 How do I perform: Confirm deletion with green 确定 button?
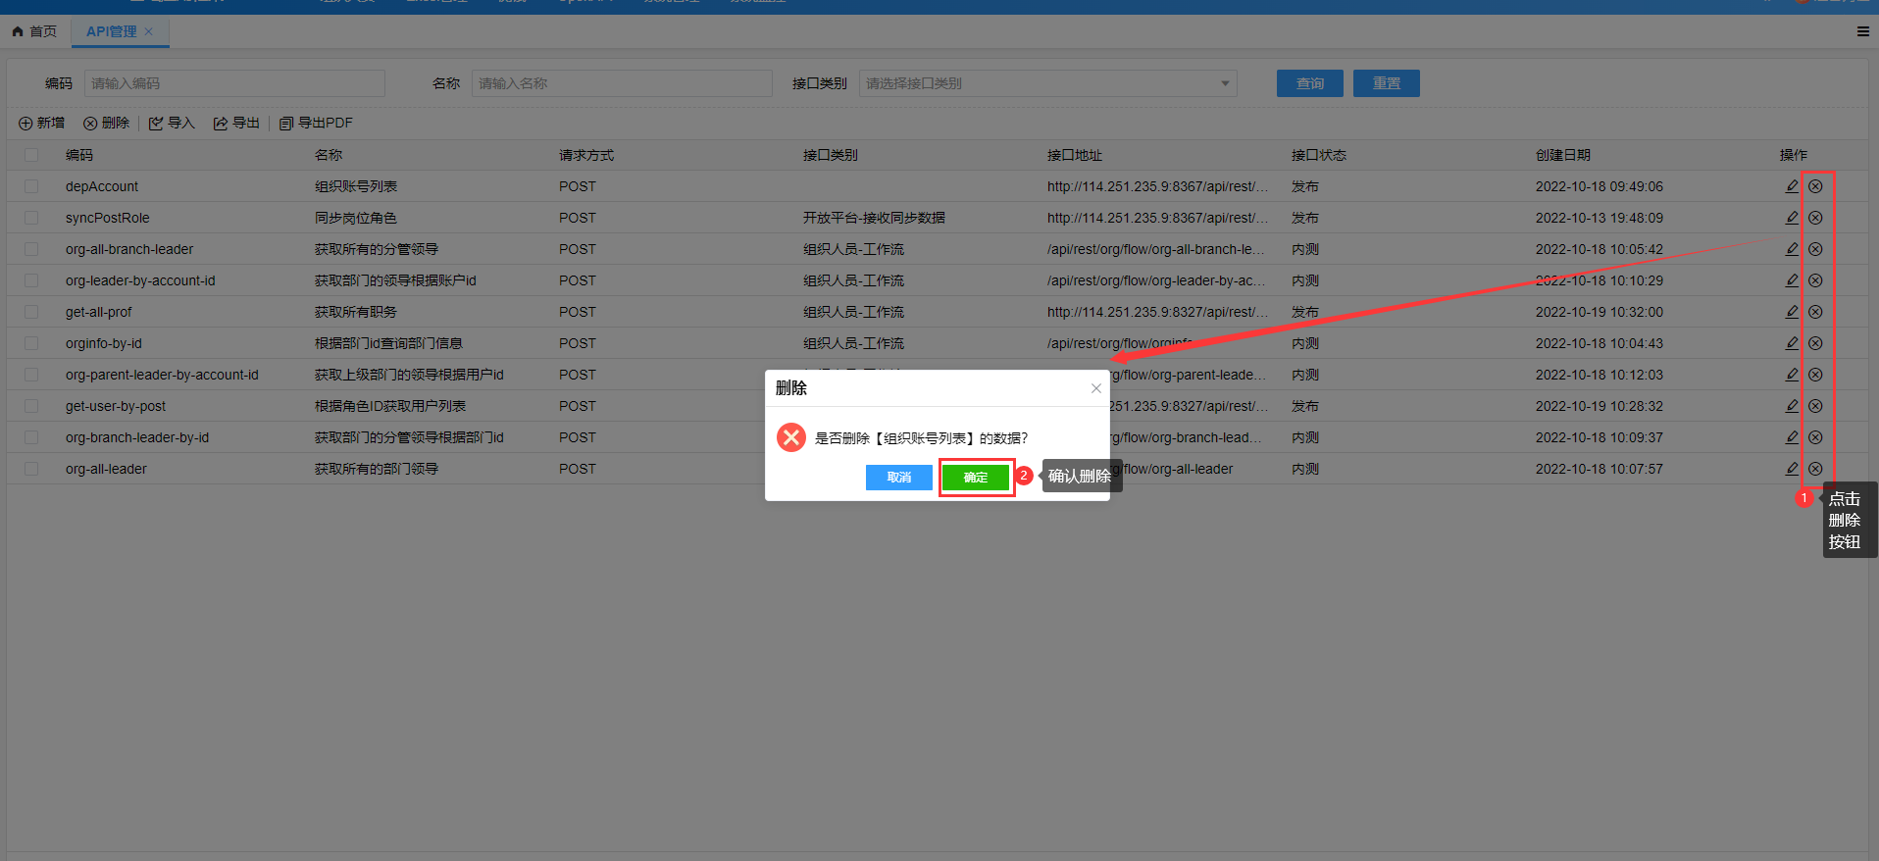(x=975, y=478)
